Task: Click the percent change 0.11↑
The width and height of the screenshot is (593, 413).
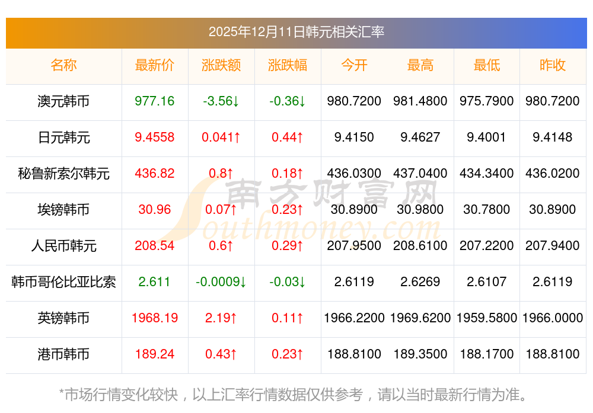Action: [x=288, y=318]
